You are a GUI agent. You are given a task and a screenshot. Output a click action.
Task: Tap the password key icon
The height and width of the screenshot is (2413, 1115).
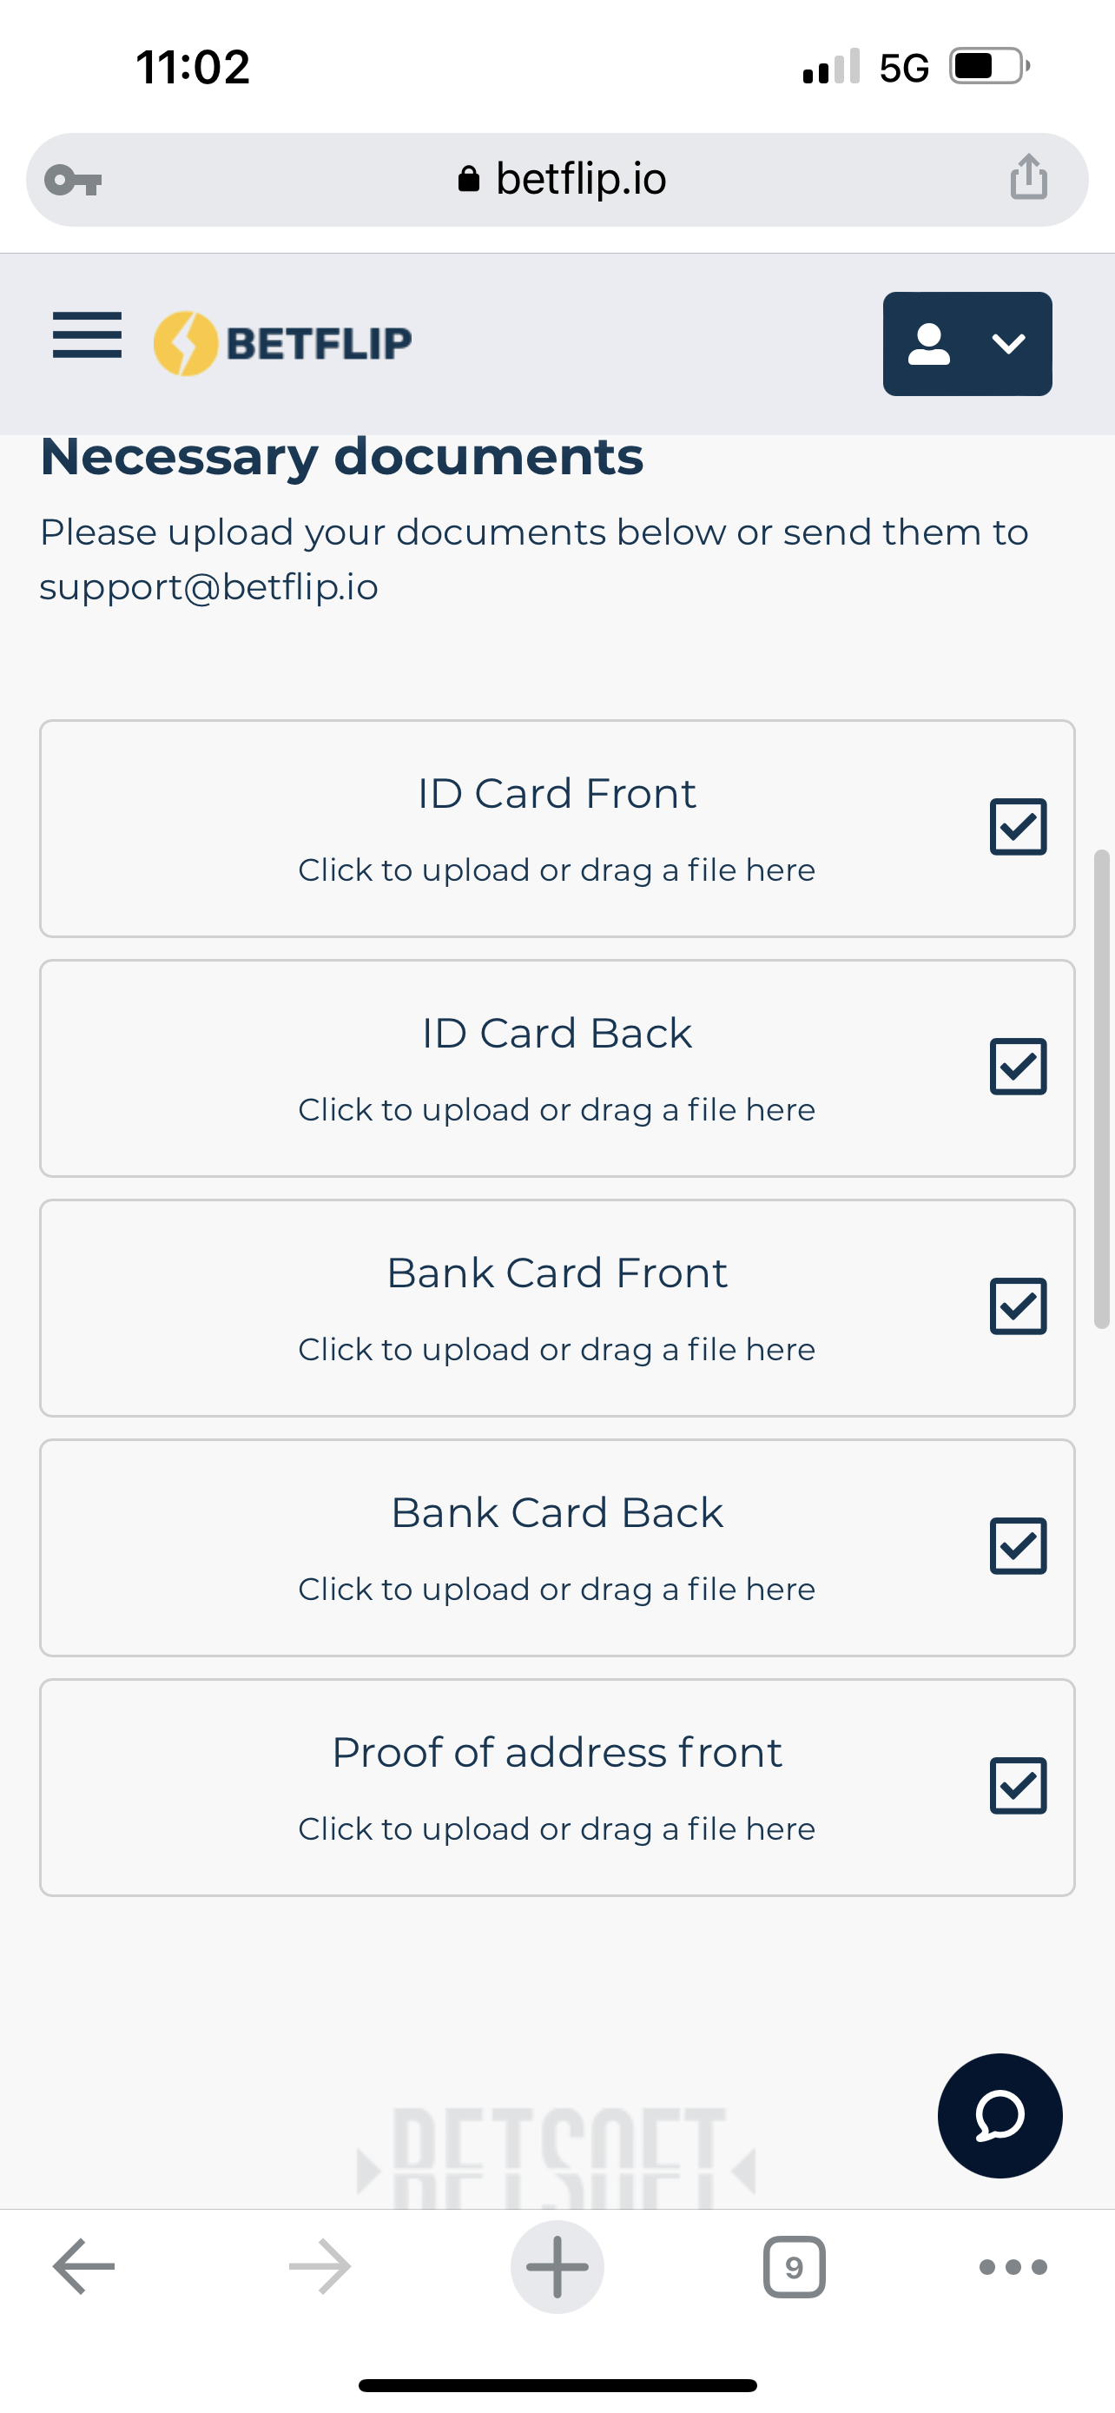(73, 180)
